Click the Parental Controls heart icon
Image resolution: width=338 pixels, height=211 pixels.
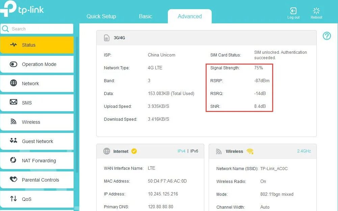point(14,179)
